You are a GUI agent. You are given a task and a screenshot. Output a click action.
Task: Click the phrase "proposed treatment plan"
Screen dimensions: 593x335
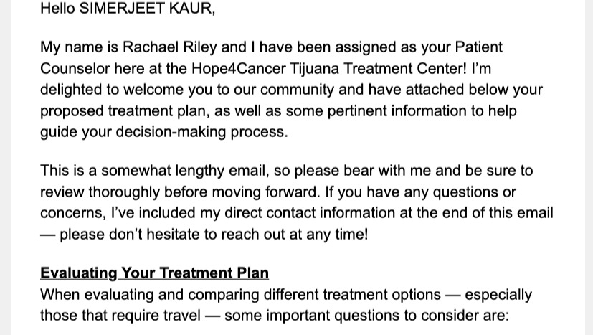[123, 111]
